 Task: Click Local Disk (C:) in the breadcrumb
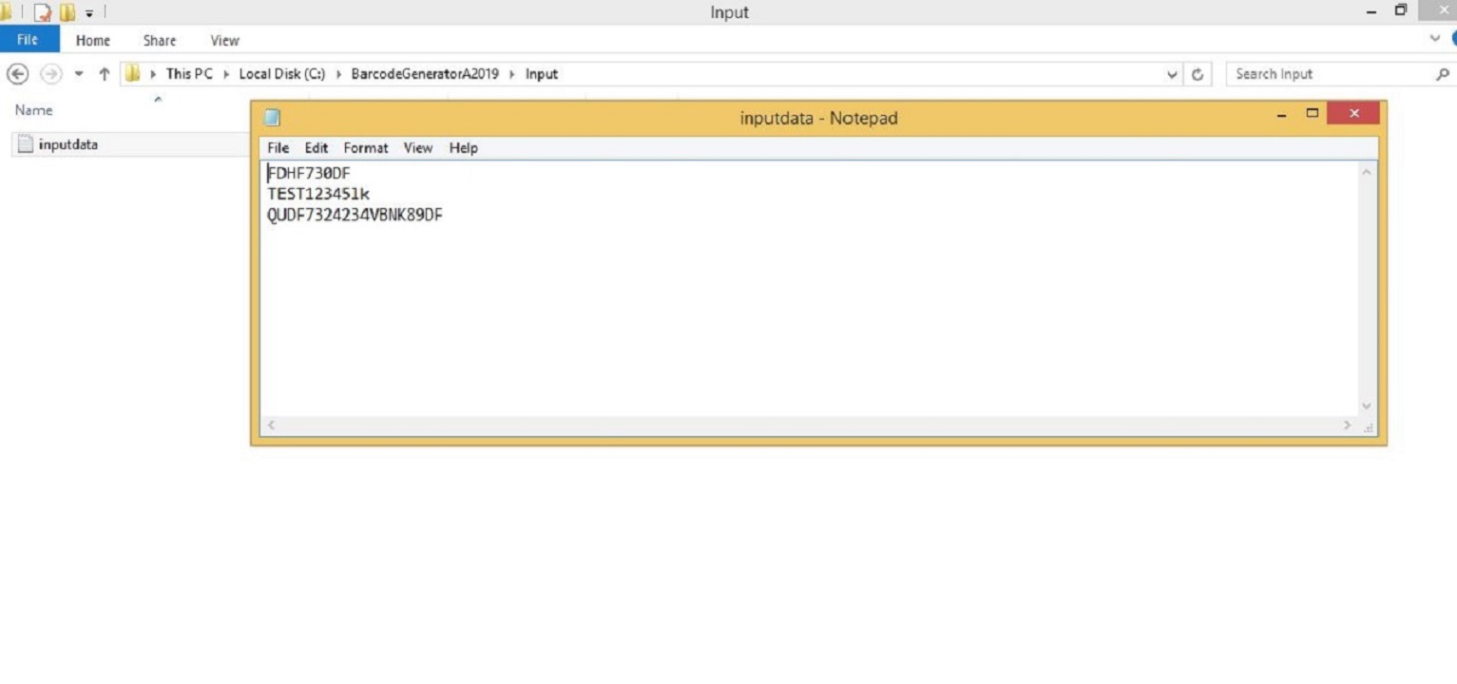click(x=282, y=74)
